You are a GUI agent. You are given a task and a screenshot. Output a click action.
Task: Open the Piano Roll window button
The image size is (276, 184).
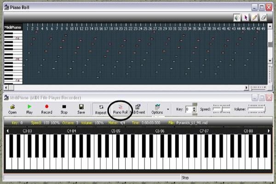(121, 109)
